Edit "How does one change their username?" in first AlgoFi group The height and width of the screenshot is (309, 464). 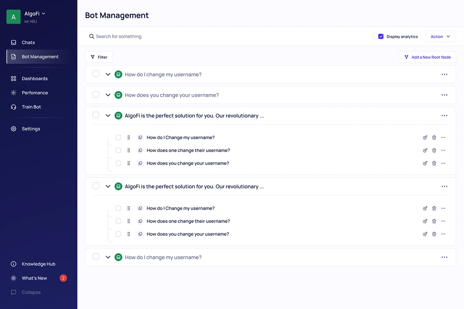point(425,150)
